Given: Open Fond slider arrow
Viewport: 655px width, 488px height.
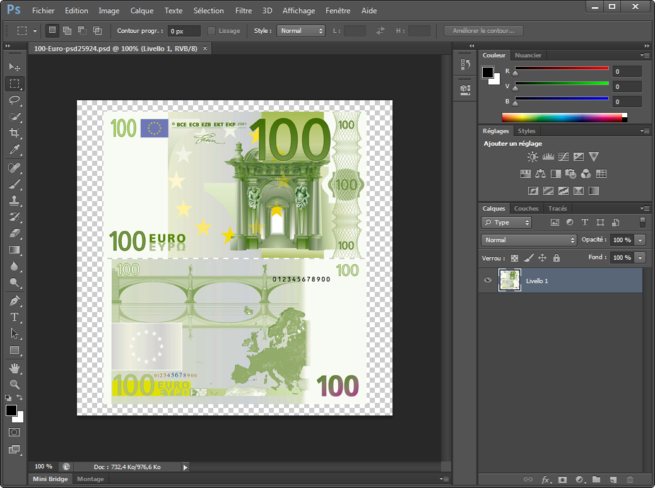Looking at the screenshot, I should 640,258.
